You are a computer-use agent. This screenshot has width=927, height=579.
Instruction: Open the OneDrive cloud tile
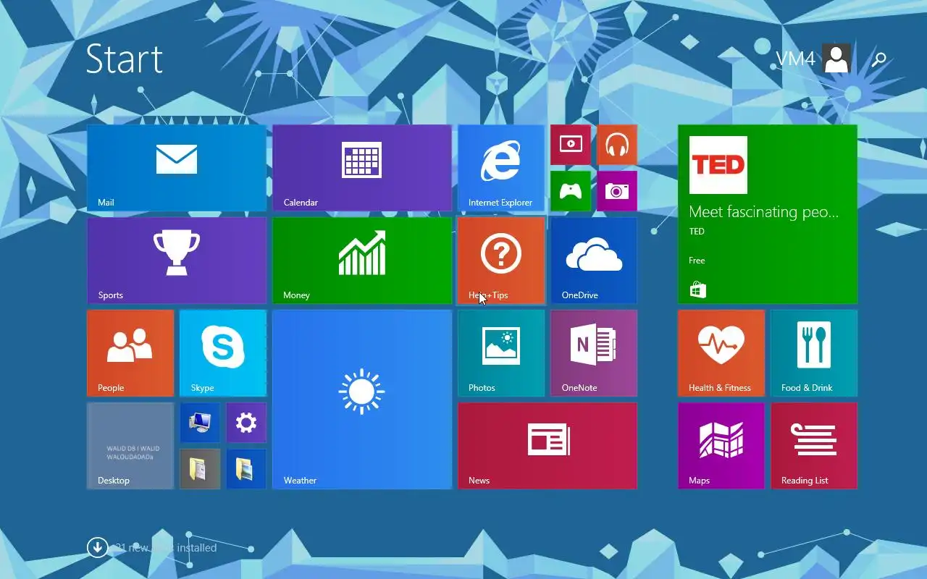click(594, 261)
